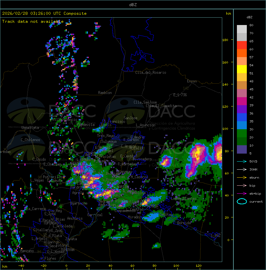Select the 'Anchoris' place label
The width and height of the screenshot is (266, 270).
tap(75, 218)
